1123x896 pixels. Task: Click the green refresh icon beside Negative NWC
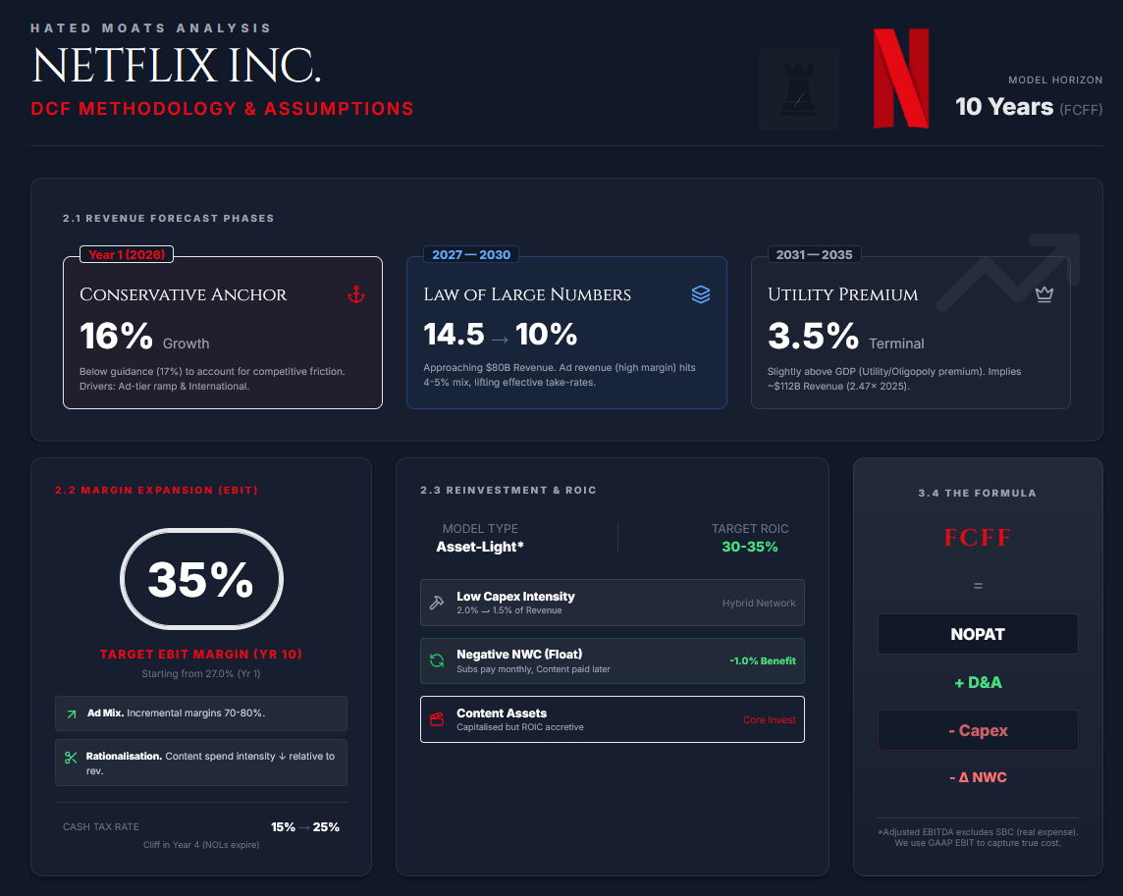coord(437,660)
